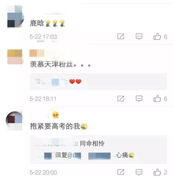Like the 鹿晗 comment

157,36
